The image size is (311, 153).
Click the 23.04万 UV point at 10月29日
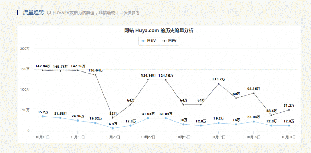point(254,121)
